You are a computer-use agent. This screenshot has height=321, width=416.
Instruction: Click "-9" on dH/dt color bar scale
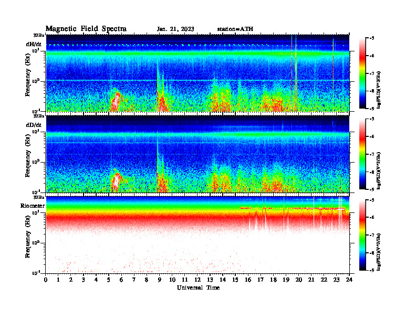click(372, 109)
